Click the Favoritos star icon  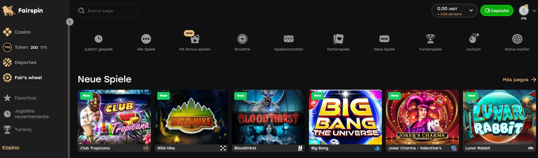(x=7, y=98)
